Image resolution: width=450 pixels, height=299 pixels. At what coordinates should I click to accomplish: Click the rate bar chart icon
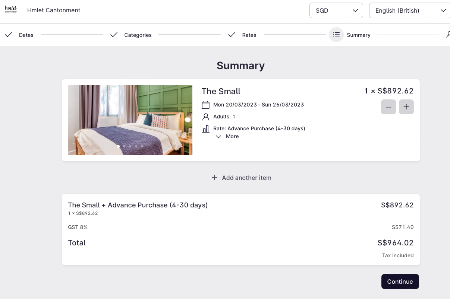click(205, 129)
